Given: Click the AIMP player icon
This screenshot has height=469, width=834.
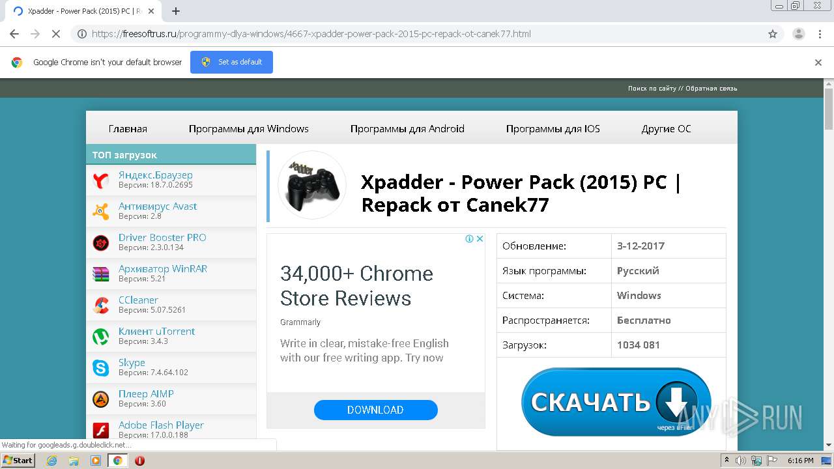Looking at the screenshot, I should coord(100,399).
